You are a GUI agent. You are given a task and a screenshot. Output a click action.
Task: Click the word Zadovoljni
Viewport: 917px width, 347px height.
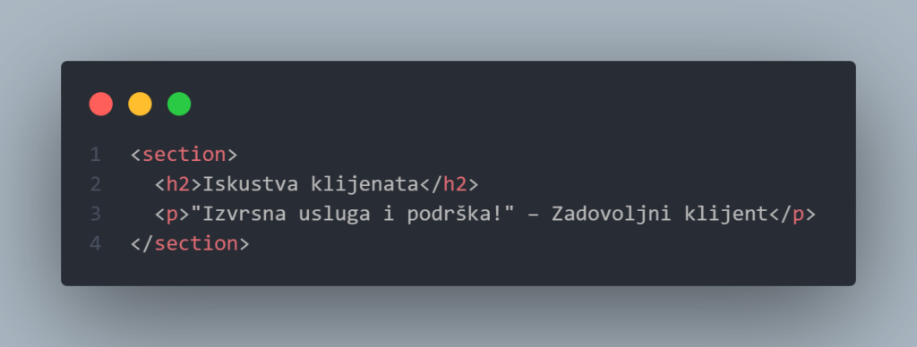pyautogui.click(x=612, y=215)
